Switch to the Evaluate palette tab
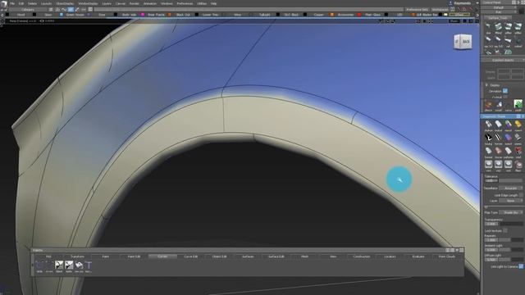The height and width of the screenshot is (295, 525). (418, 256)
